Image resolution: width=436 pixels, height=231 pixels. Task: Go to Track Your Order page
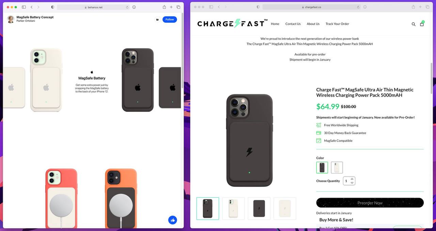point(337,24)
